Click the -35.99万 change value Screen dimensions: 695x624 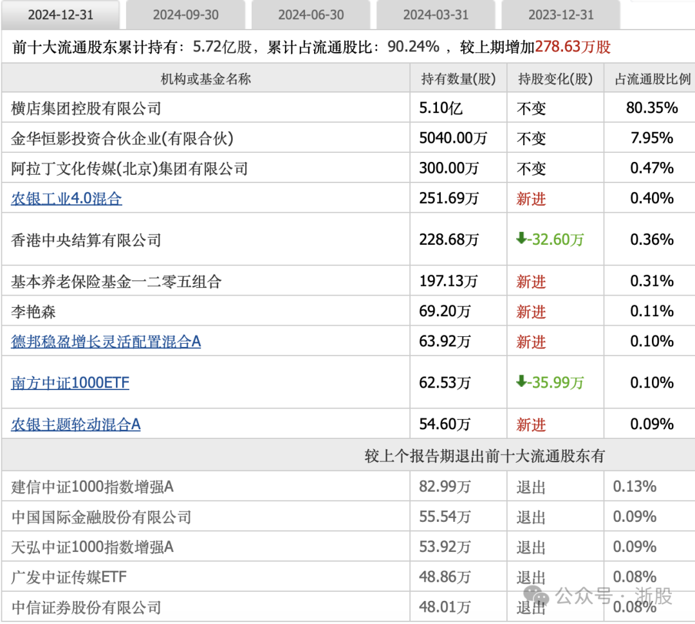click(x=556, y=383)
